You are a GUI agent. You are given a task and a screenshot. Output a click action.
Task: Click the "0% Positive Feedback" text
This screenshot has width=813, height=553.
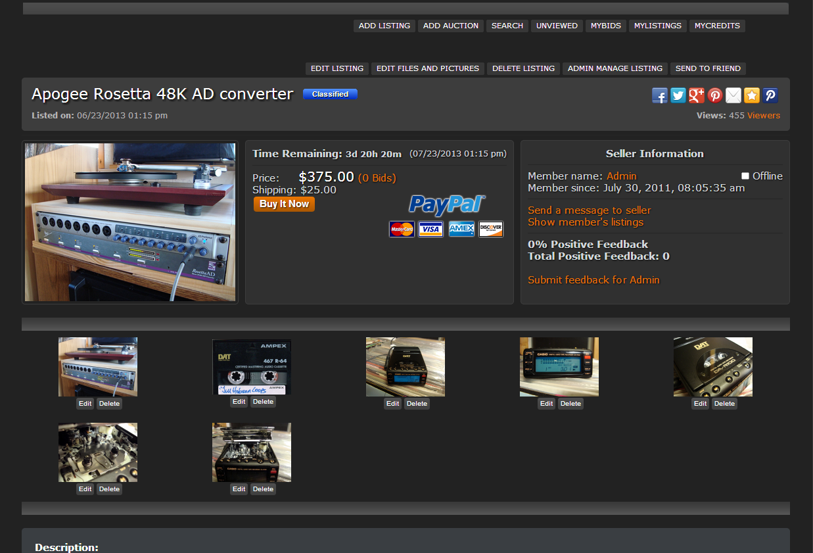coord(588,245)
